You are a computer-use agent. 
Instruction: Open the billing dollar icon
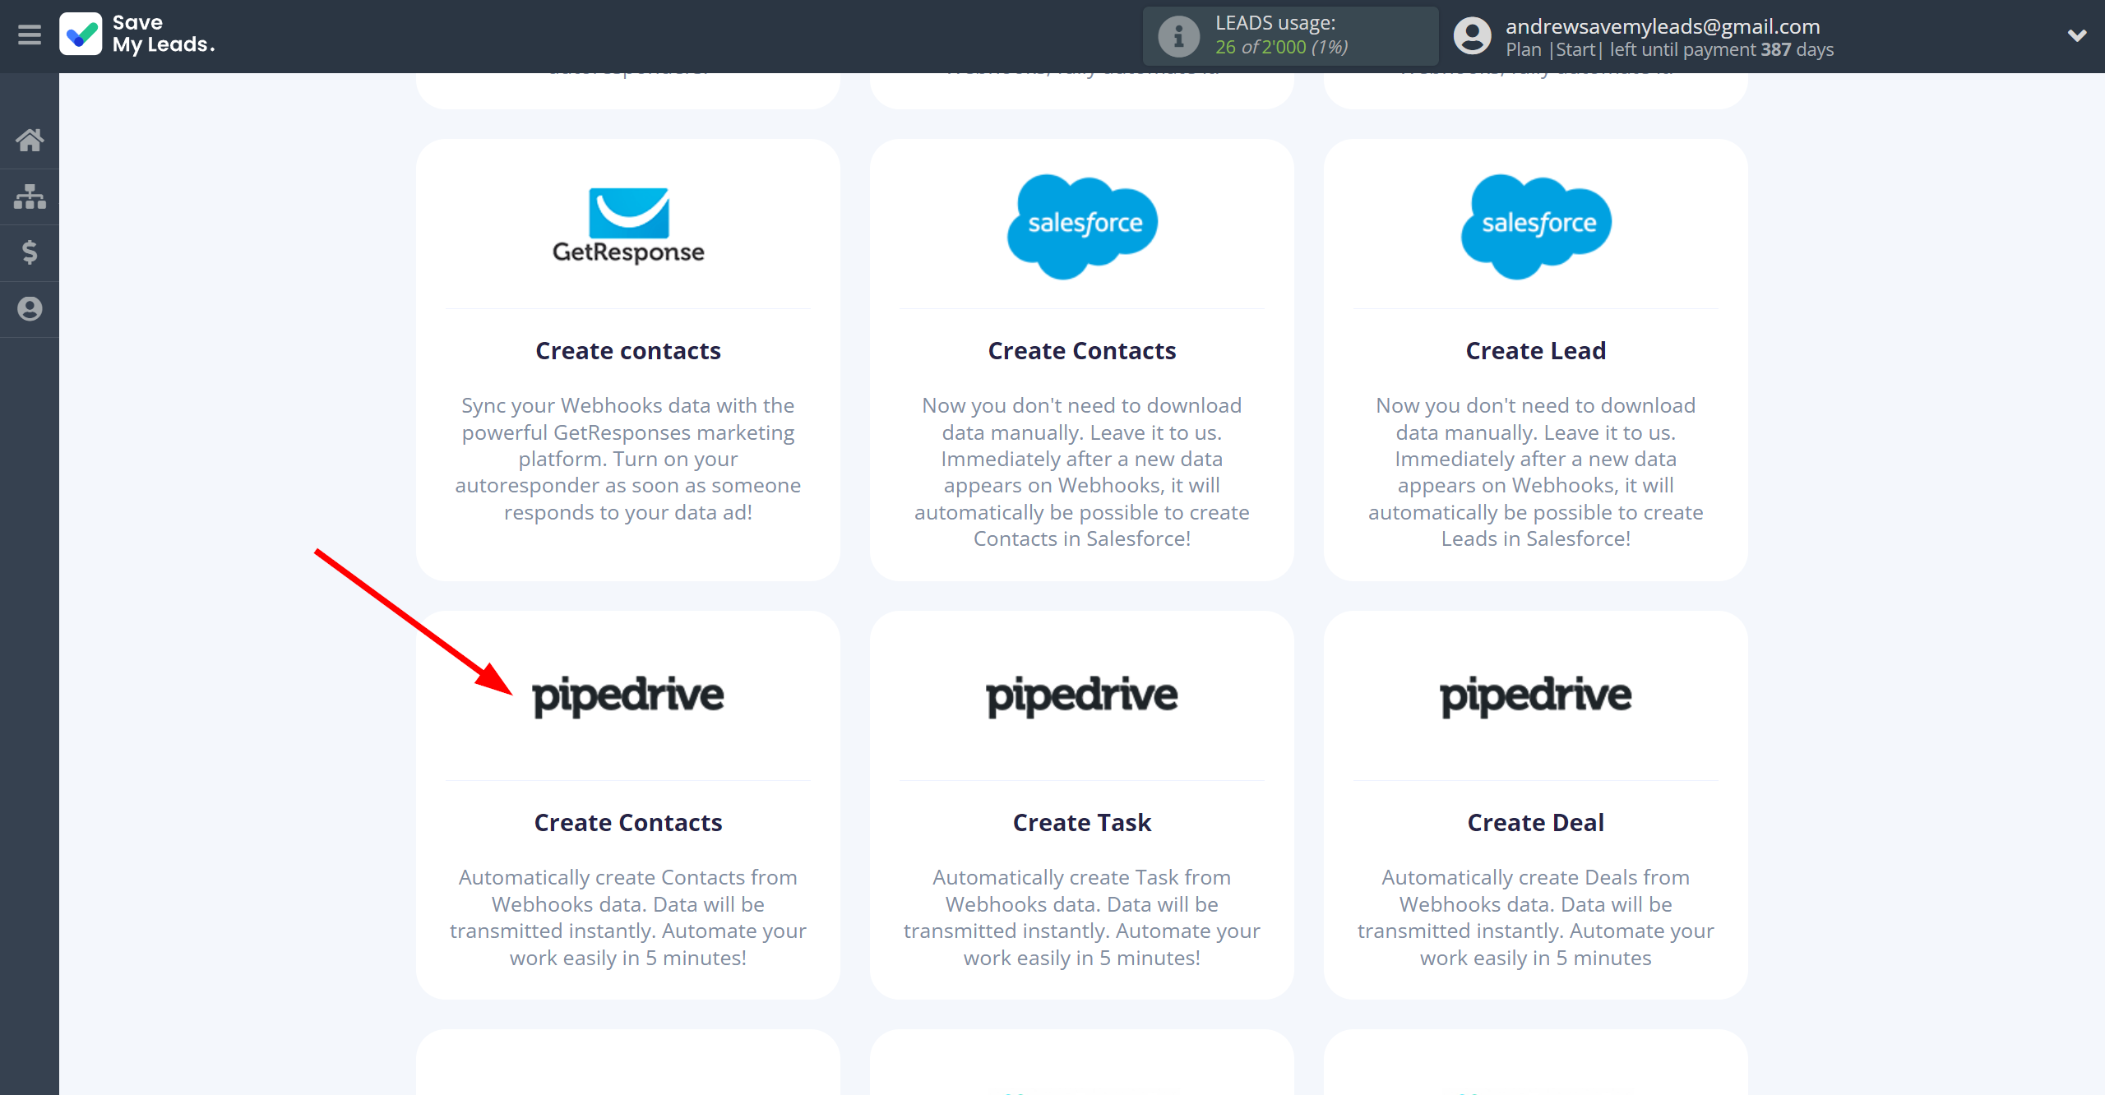(x=30, y=252)
